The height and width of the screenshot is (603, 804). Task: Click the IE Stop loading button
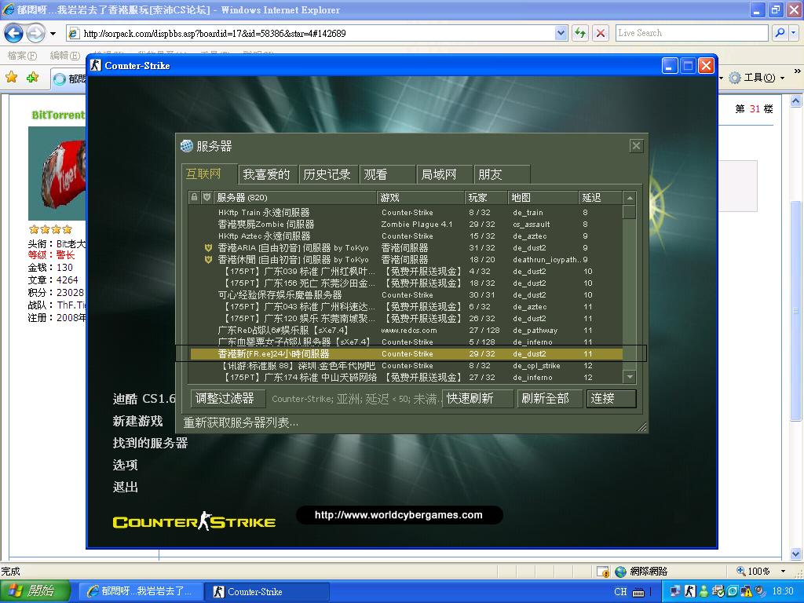601,33
